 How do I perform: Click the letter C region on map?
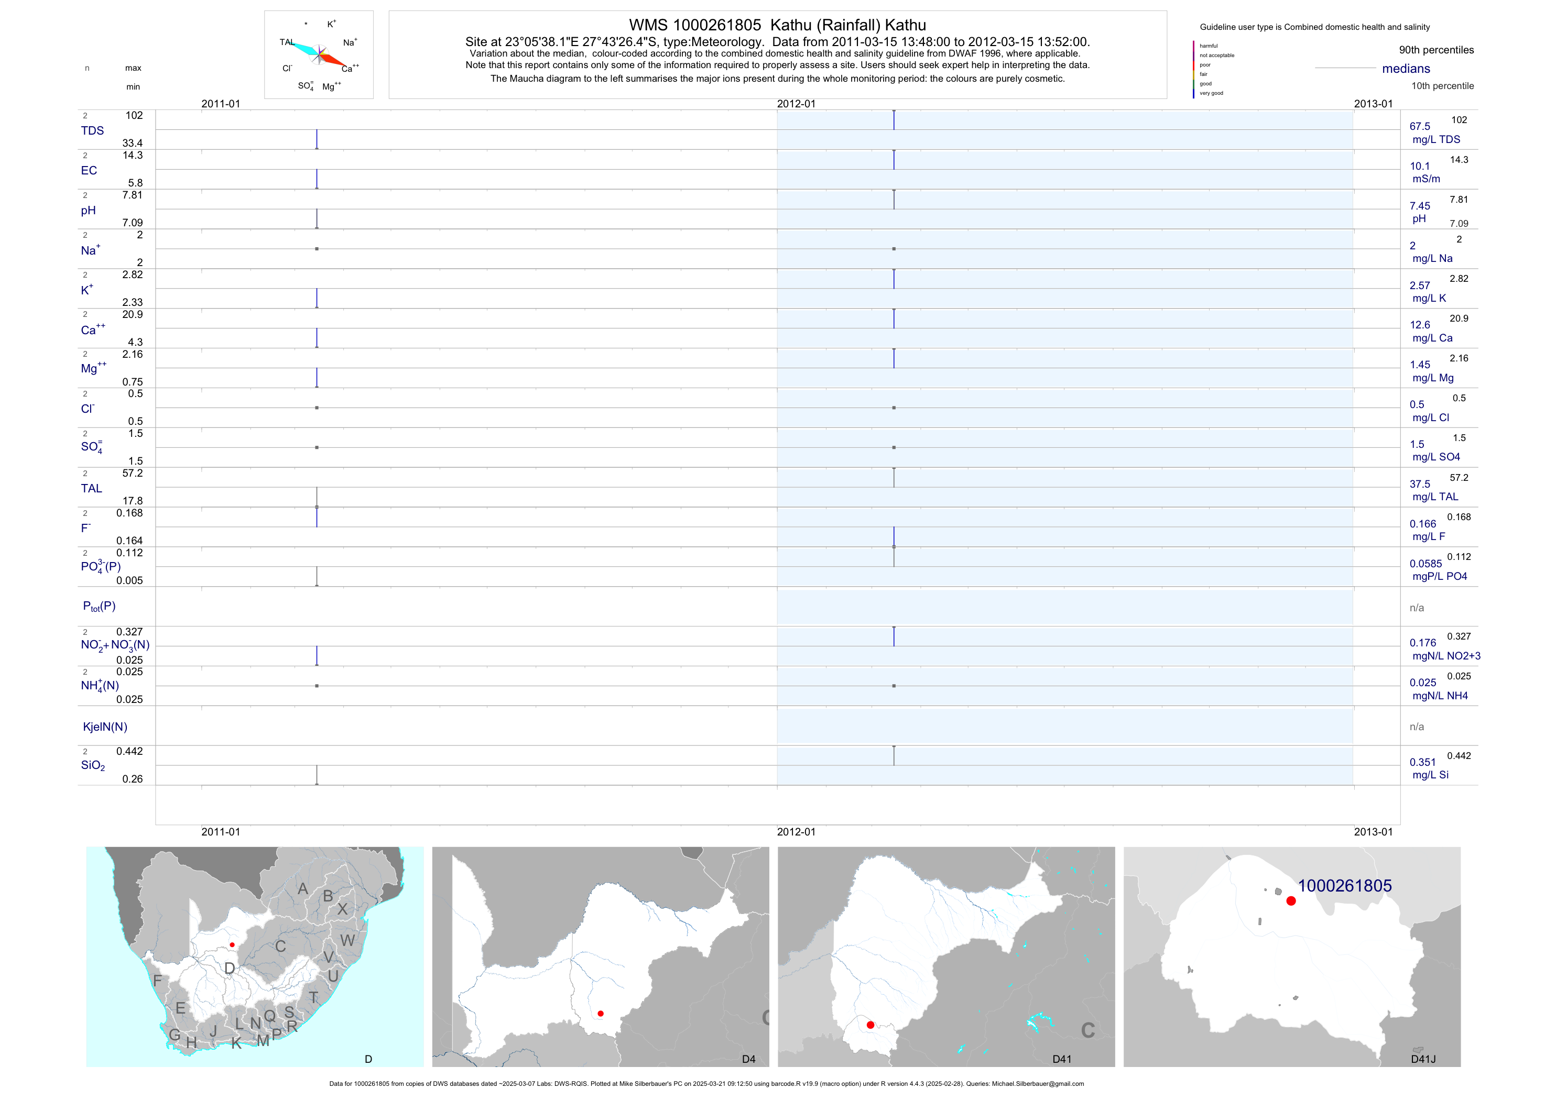coord(280,946)
